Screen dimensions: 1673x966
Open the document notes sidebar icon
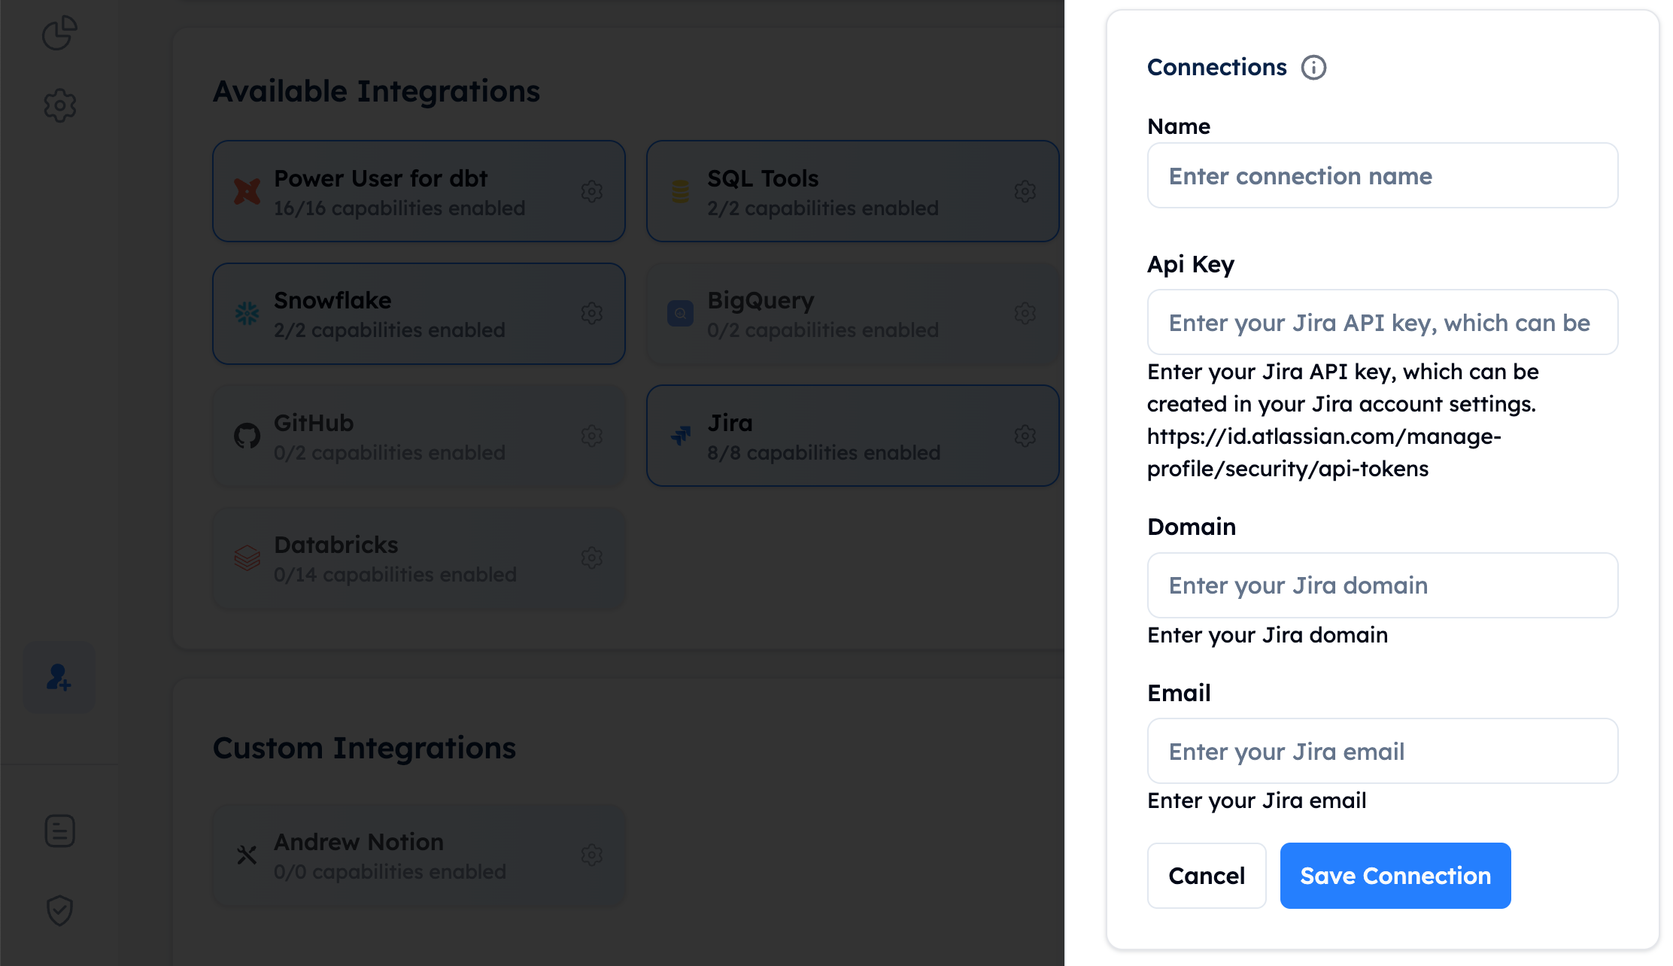tap(59, 831)
